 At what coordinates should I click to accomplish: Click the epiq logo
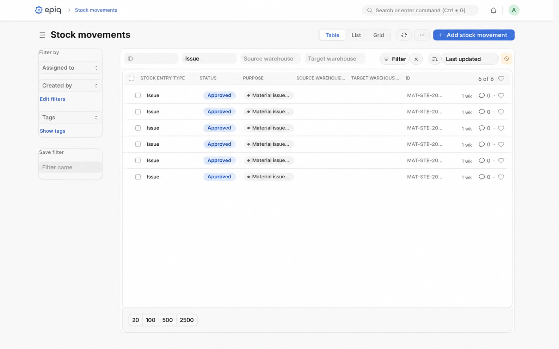[x=48, y=10]
